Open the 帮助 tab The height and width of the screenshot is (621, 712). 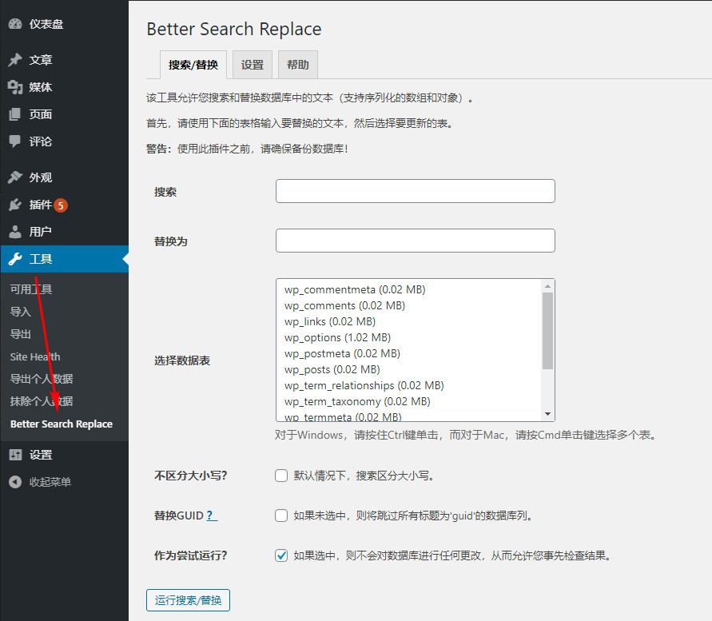pos(298,65)
